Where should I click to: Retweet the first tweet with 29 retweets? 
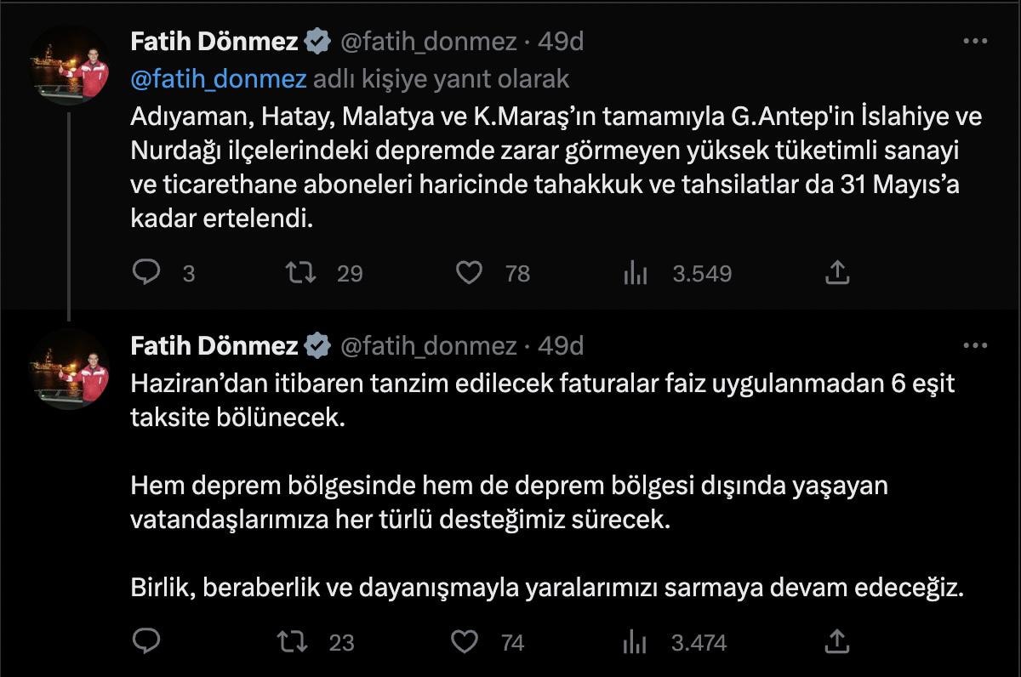coord(300,272)
